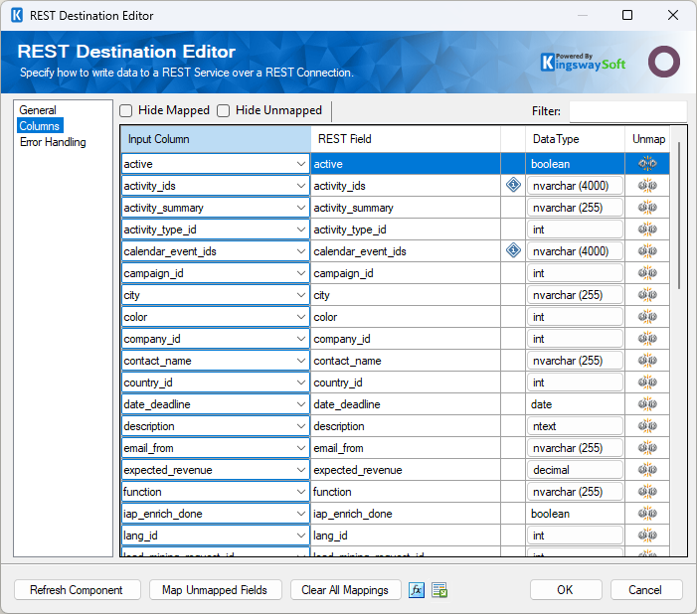The height and width of the screenshot is (614, 697).
Task: Switch to the General page
Action: pos(38,110)
